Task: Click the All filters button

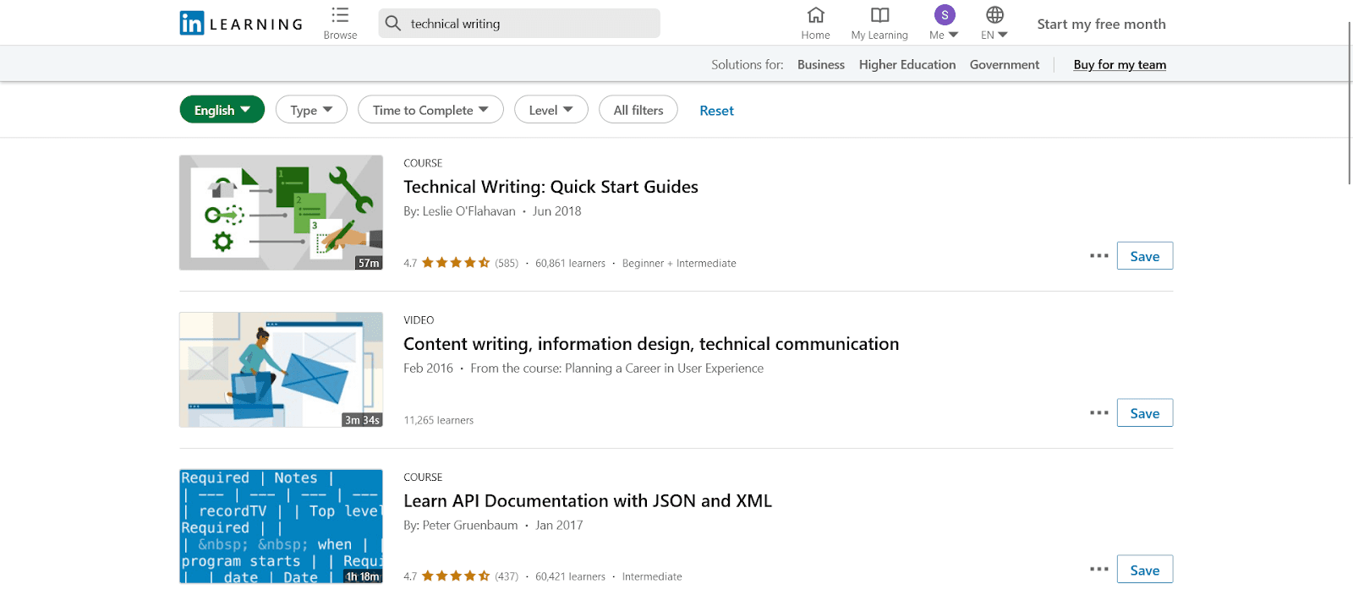Action: [638, 110]
